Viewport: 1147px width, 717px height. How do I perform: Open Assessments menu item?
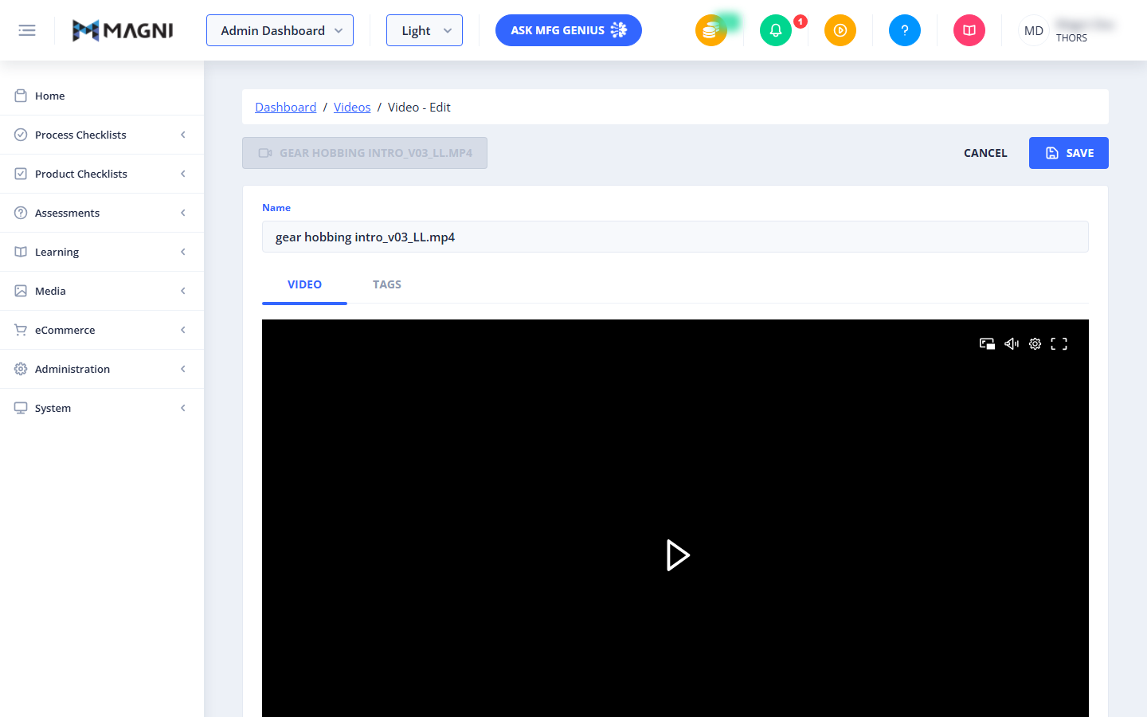[102, 213]
